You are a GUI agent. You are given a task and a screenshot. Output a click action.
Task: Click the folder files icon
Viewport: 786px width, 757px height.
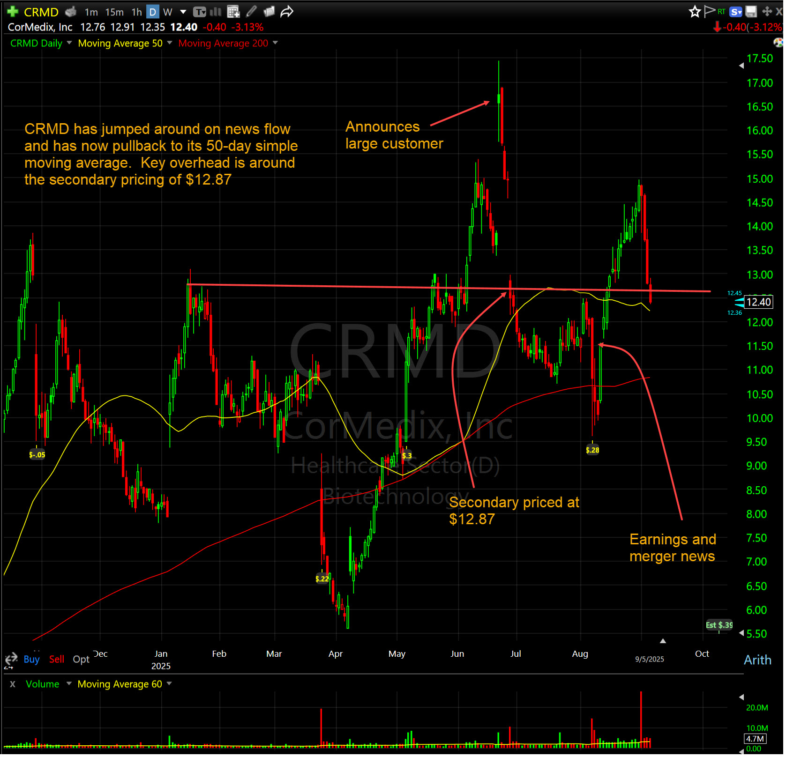[x=269, y=12]
